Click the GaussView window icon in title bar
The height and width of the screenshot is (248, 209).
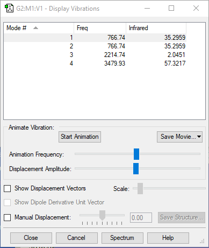(x=9, y=9)
